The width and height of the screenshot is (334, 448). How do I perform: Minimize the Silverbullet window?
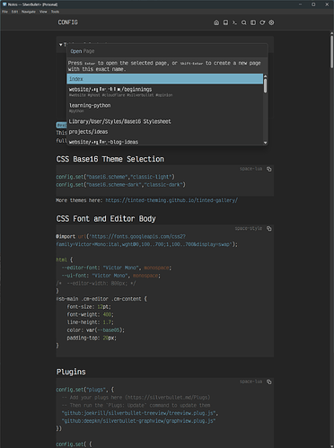301,4
